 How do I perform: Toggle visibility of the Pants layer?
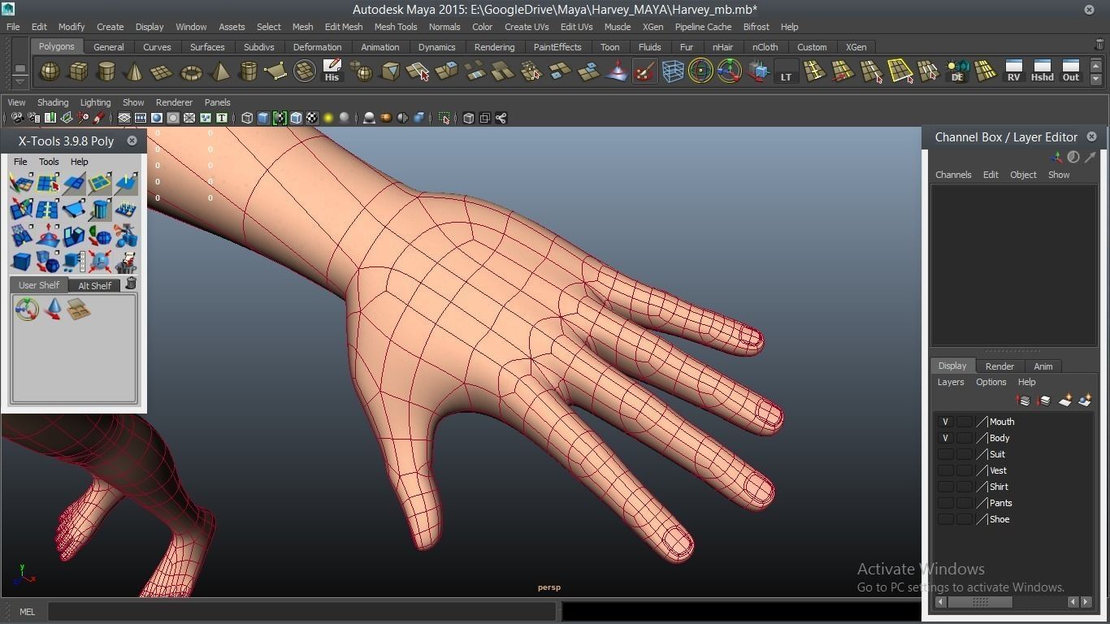pyautogui.click(x=945, y=503)
